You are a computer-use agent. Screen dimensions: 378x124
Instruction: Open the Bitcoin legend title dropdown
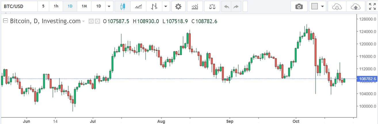[83, 21]
